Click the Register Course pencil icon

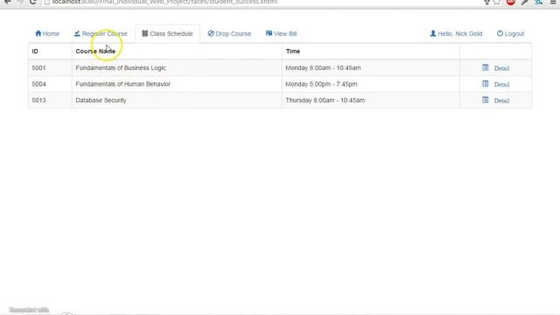click(77, 33)
